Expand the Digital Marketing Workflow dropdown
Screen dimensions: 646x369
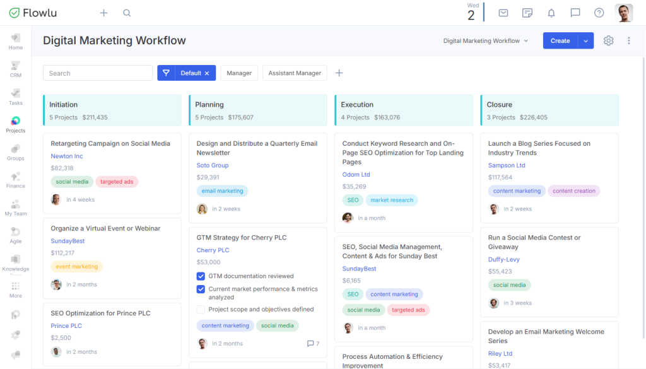pyautogui.click(x=486, y=41)
